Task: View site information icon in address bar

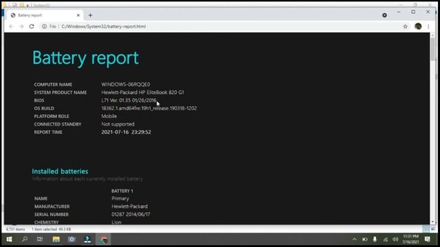Action: [44, 26]
